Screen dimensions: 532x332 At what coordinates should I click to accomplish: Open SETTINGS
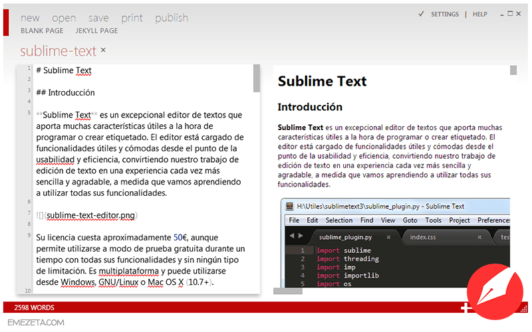click(445, 14)
